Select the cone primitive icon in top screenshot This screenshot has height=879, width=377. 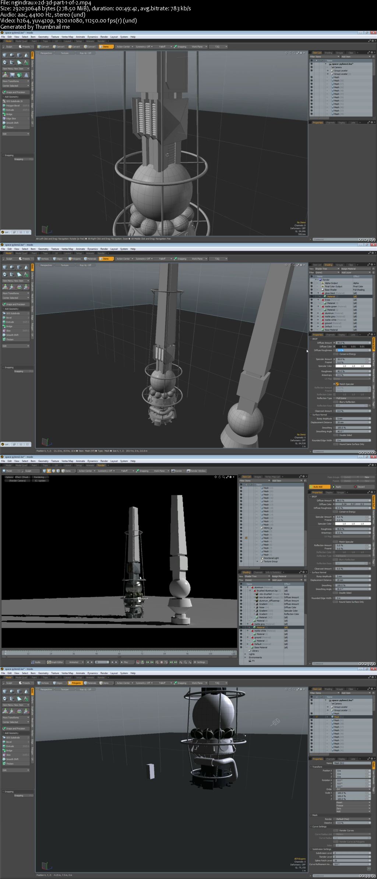[x=26, y=55]
